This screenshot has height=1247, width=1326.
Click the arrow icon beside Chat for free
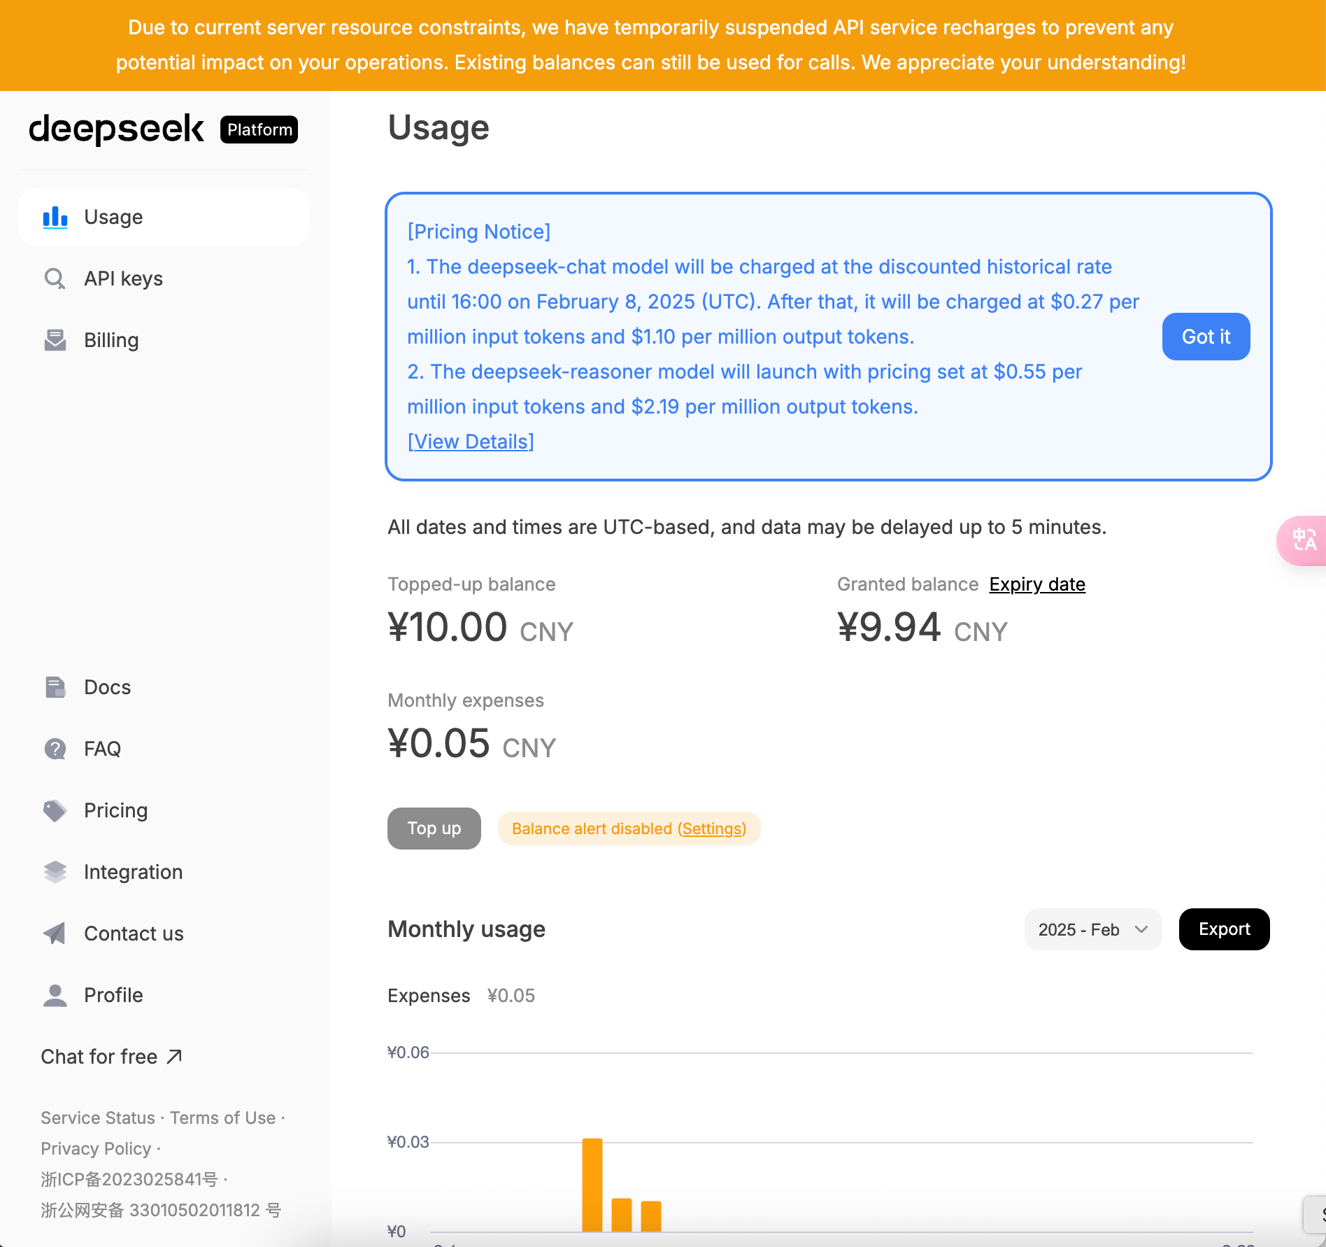(175, 1056)
